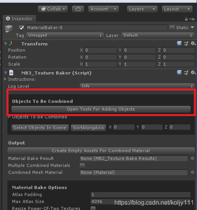
Task: Click Transform axes icon
Action: (11, 43)
